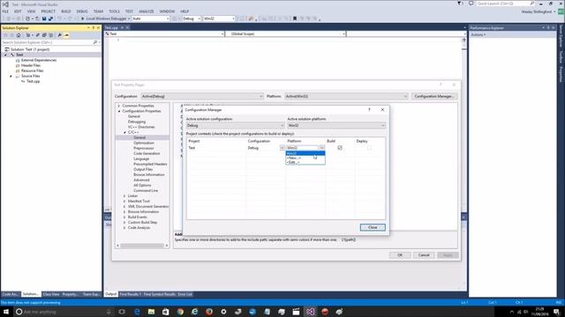The width and height of the screenshot is (565, 317).
Task: Open the Configuration dropdown arrow in Test row
Action: point(282,148)
